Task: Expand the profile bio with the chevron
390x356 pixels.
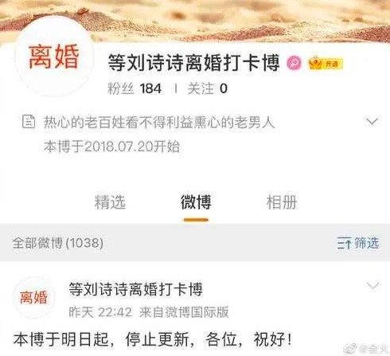Action: coord(372,122)
